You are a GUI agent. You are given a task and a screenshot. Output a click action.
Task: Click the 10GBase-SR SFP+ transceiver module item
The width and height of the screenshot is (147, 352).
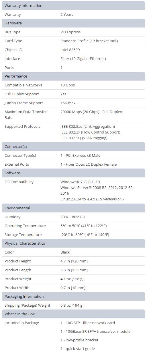95,331
